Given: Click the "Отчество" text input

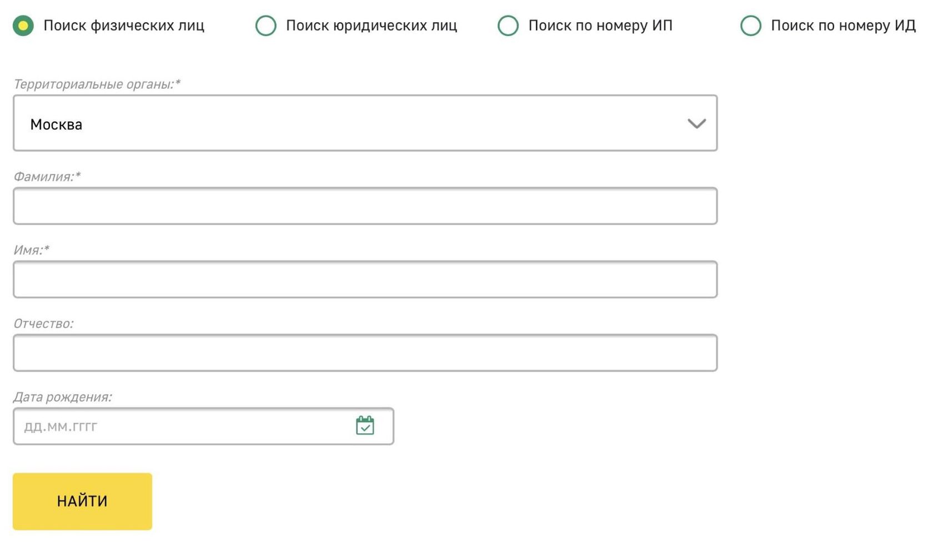Looking at the screenshot, I should (365, 353).
